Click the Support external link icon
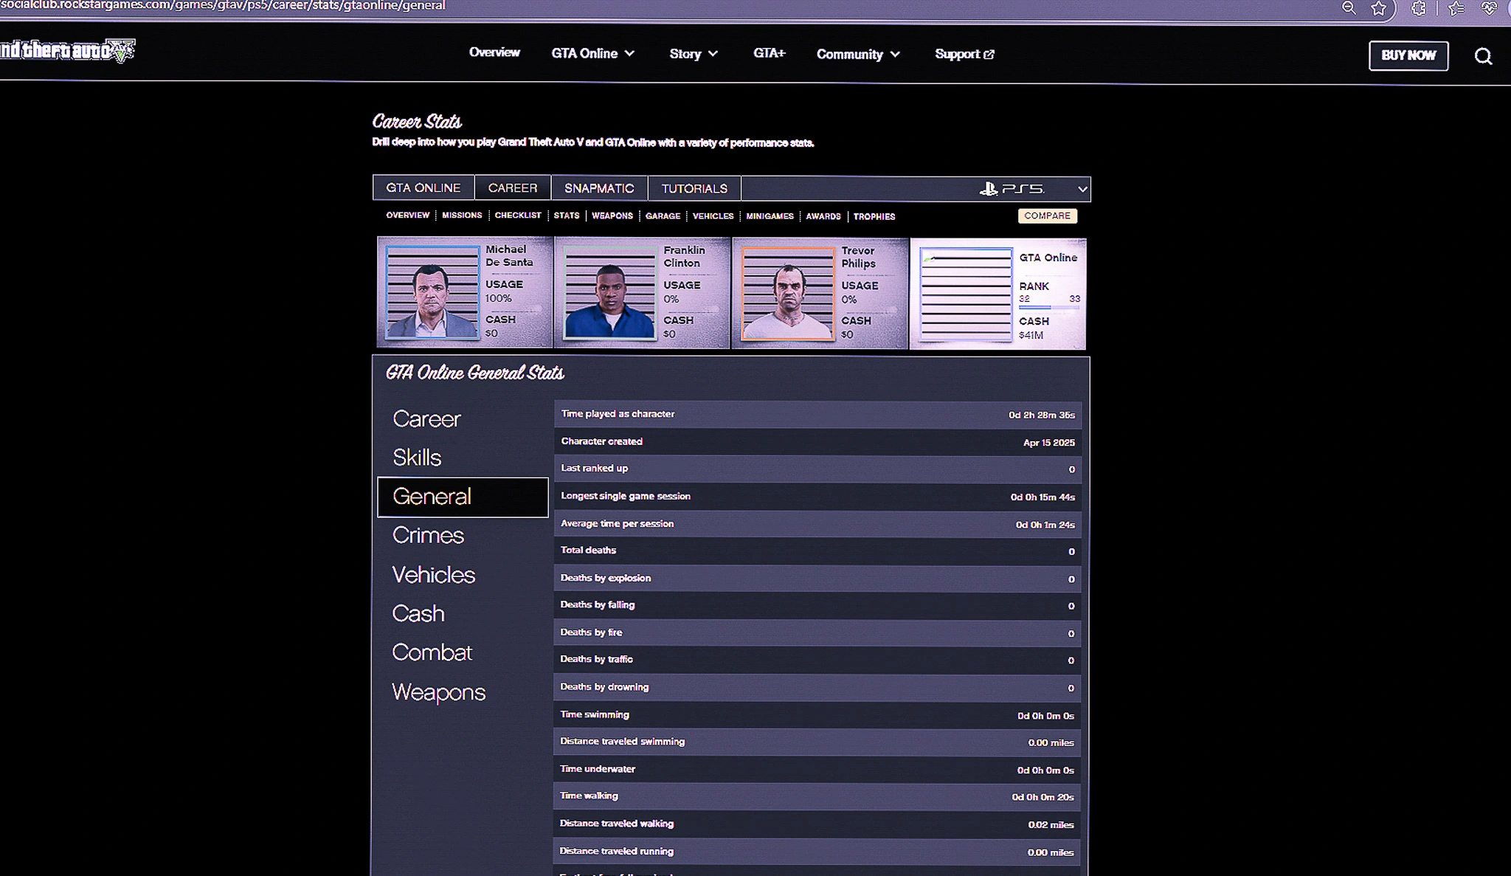 coord(989,54)
